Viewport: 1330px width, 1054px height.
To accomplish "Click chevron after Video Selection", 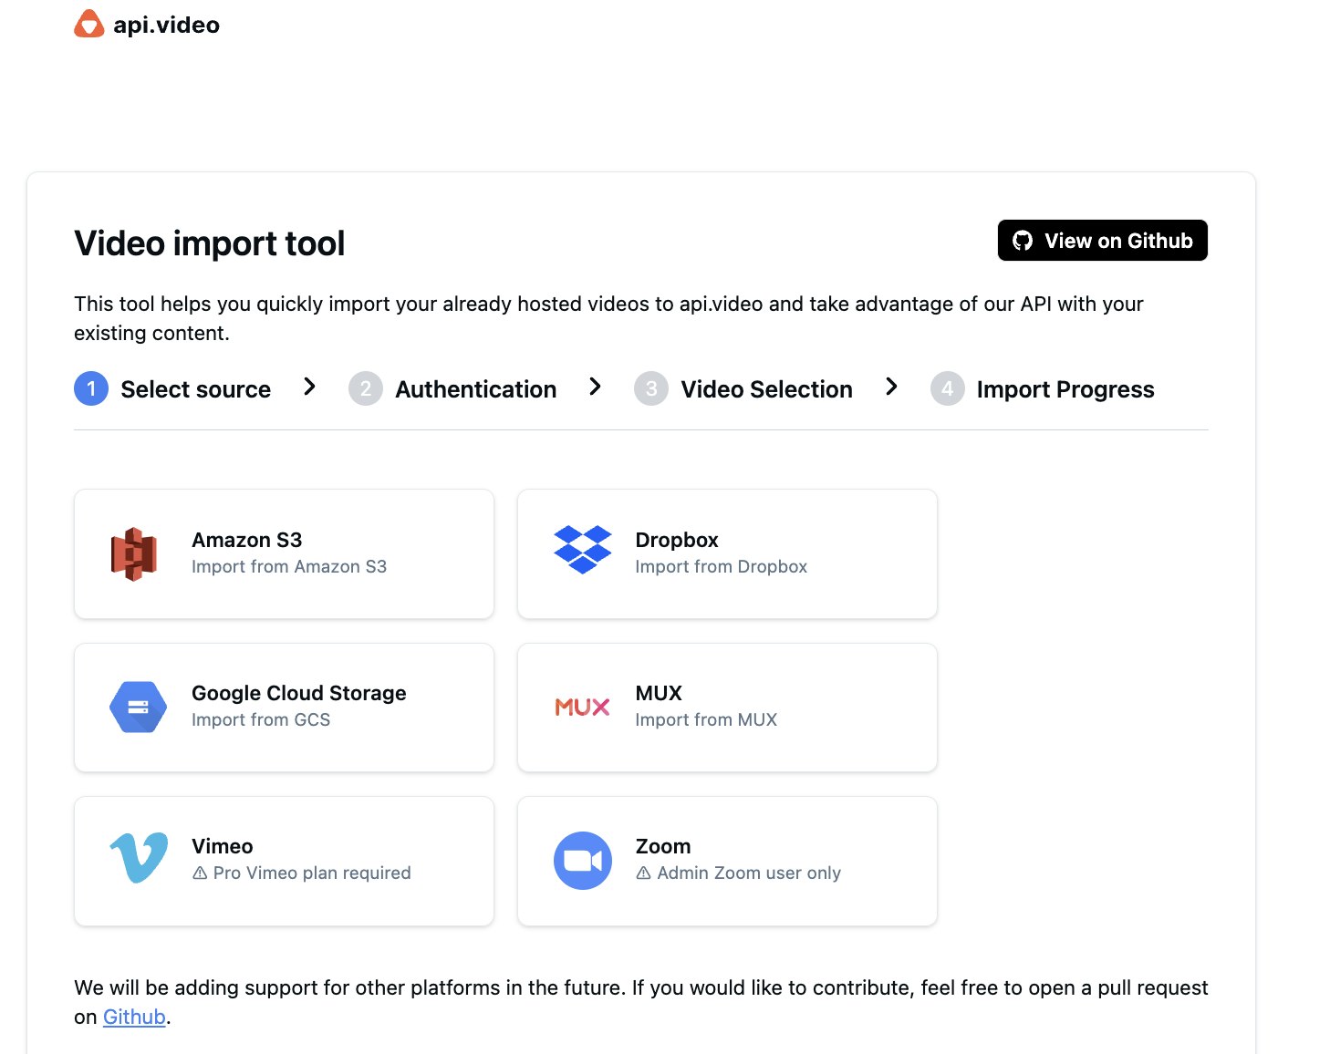I will point(891,387).
